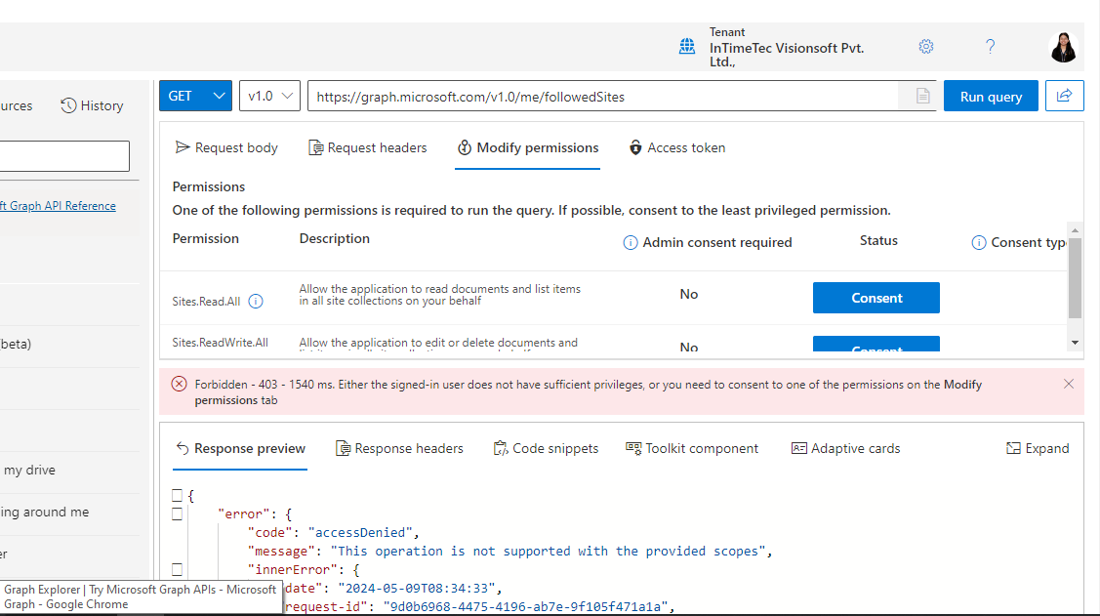Consent to Sites.Read.All permission
Viewport: 1100px width, 616px height.
pyautogui.click(x=876, y=298)
